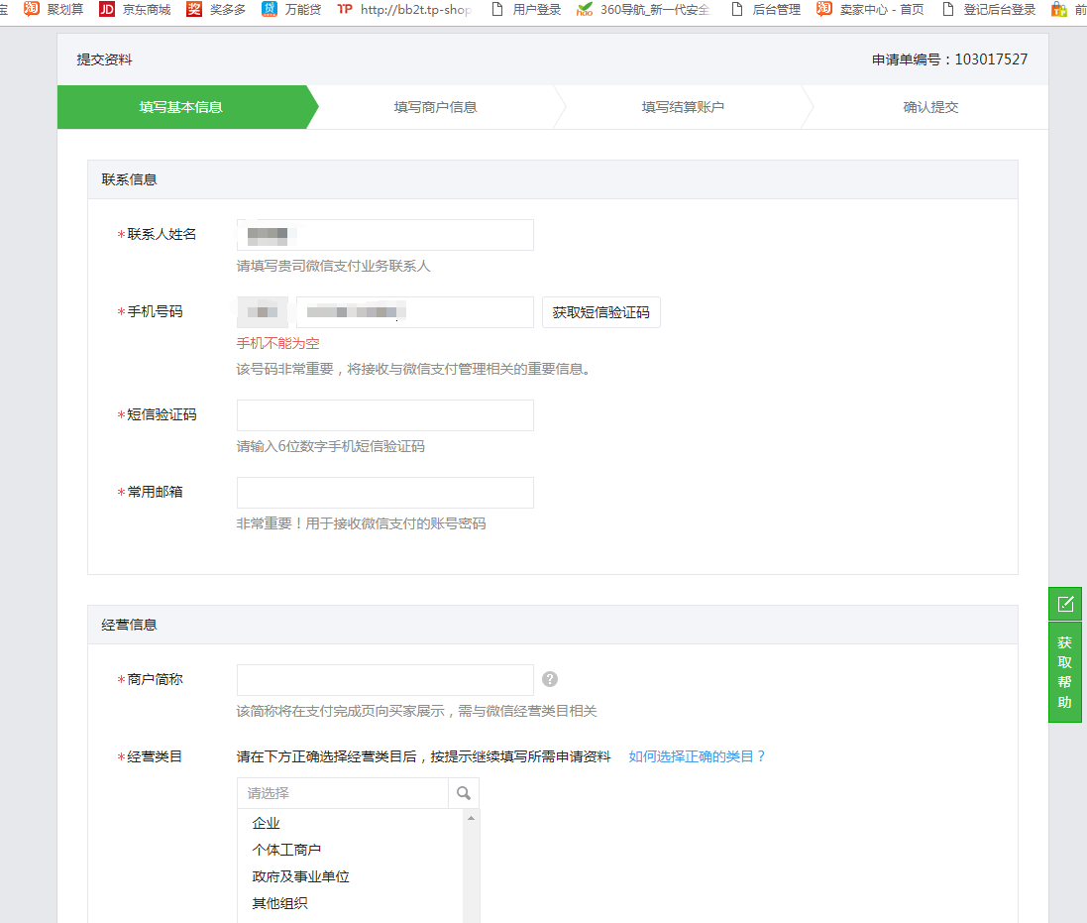The image size is (1087, 923).
Task: Go to the 填写结算账户 step
Action: tap(683, 107)
